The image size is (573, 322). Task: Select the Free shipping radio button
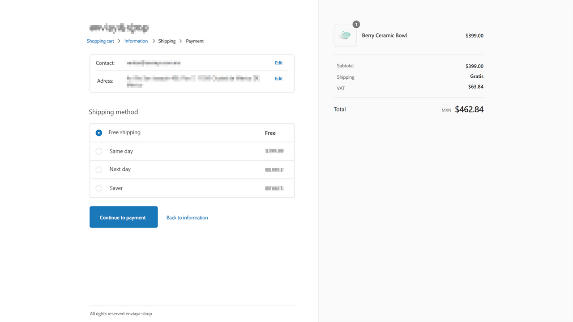pyautogui.click(x=98, y=132)
